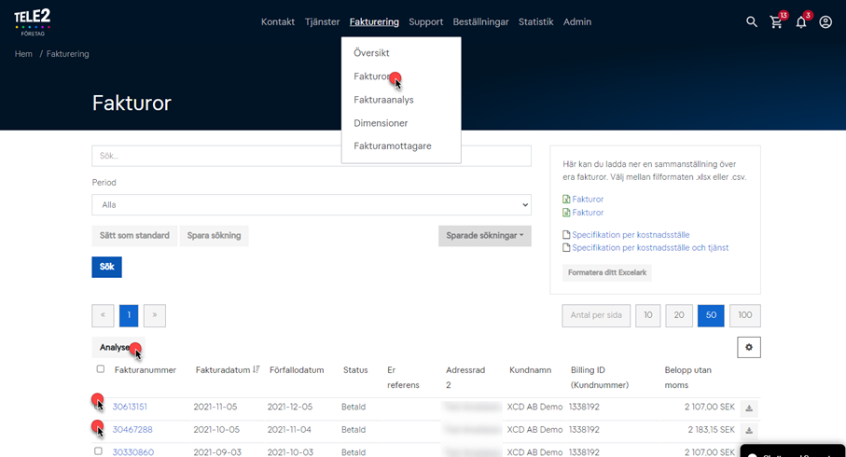Show 50 invoices per page
The image size is (846, 457).
(711, 315)
